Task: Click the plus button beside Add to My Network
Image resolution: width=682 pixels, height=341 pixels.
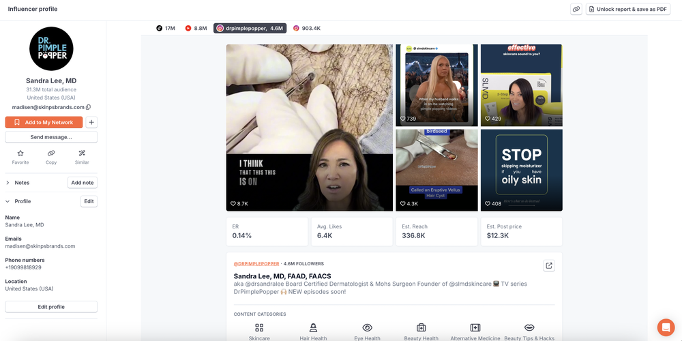Action: pyautogui.click(x=91, y=122)
